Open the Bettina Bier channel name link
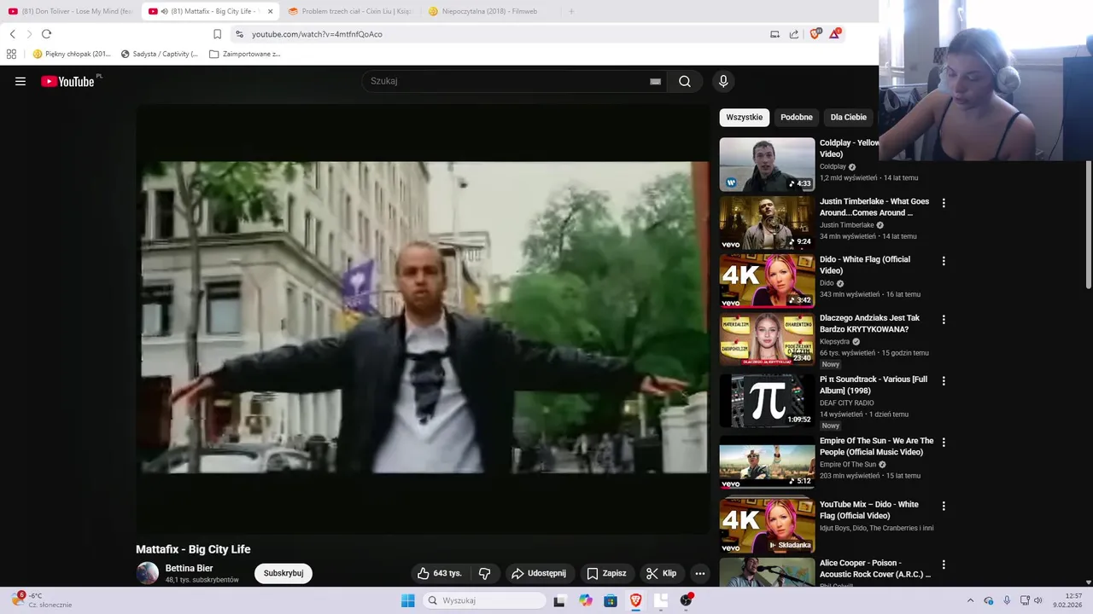 [189, 568]
